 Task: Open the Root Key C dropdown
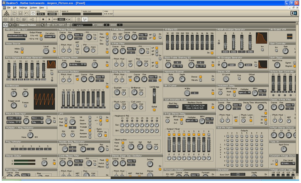click(x=173, y=107)
